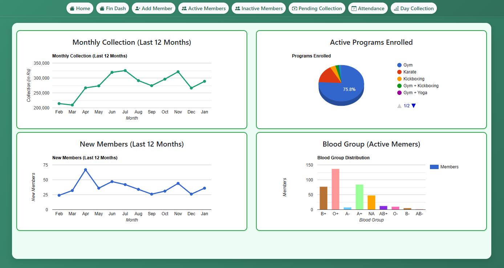The height and width of the screenshot is (268, 504).
Task: Click the Home icon in the navbar
Action: point(73,8)
